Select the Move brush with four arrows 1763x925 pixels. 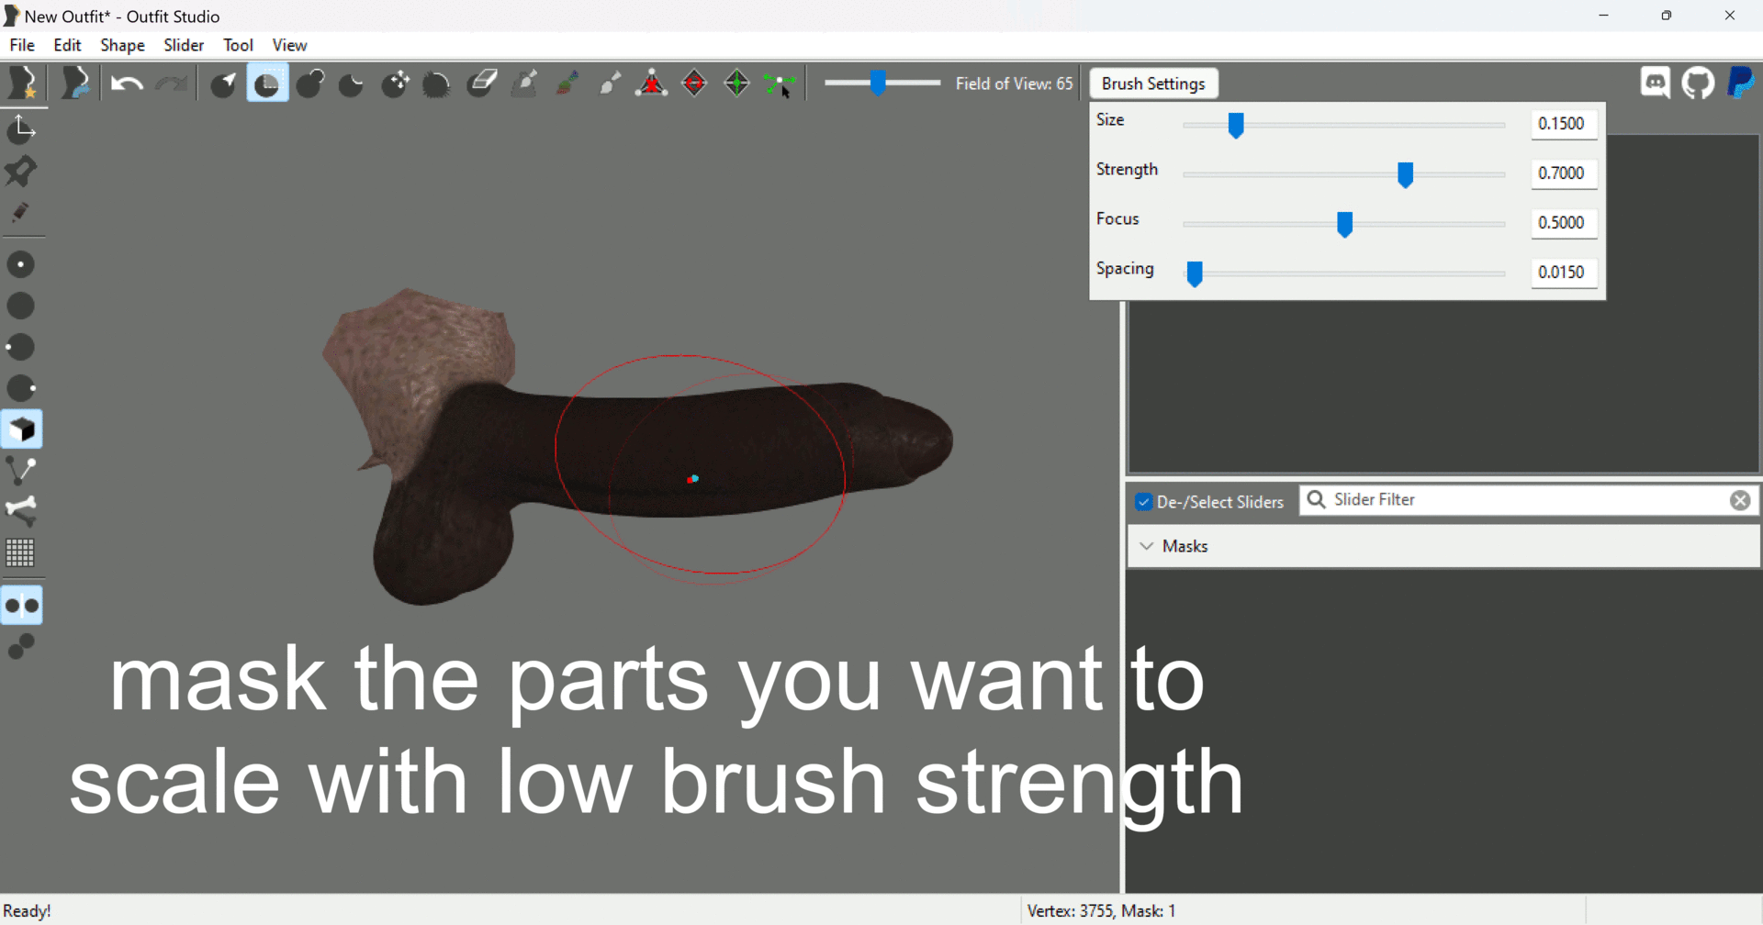point(395,84)
